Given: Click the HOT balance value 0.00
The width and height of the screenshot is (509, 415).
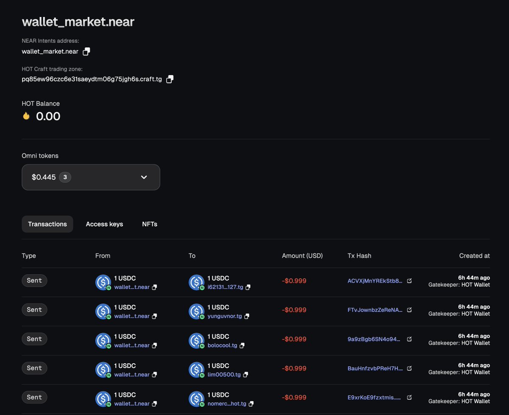Looking at the screenshot, I should (x=48, y=116).
